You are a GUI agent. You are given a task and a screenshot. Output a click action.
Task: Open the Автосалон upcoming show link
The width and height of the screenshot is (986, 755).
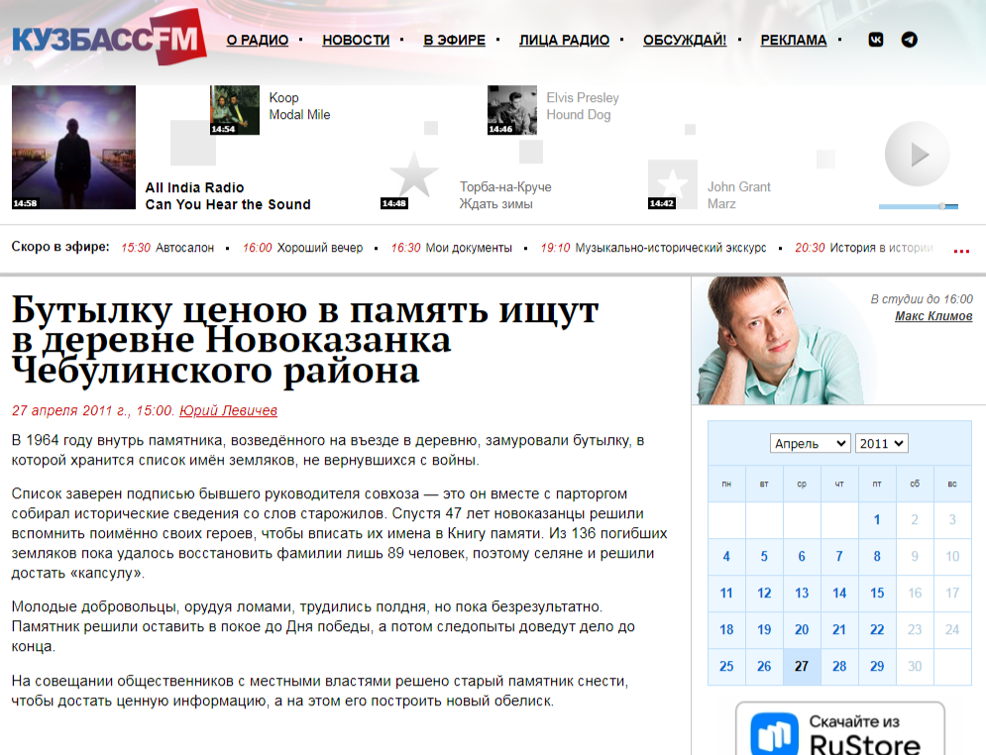[x=184, y=248]
